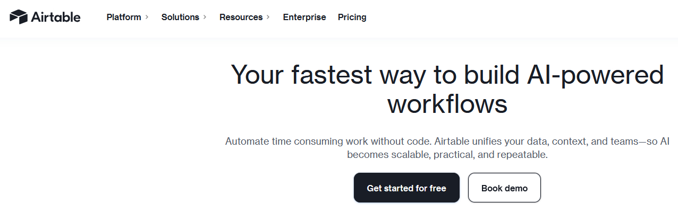Click the word "workflows" in the headline
Viewport: 678px width, 212px height.
coord(447,104)
